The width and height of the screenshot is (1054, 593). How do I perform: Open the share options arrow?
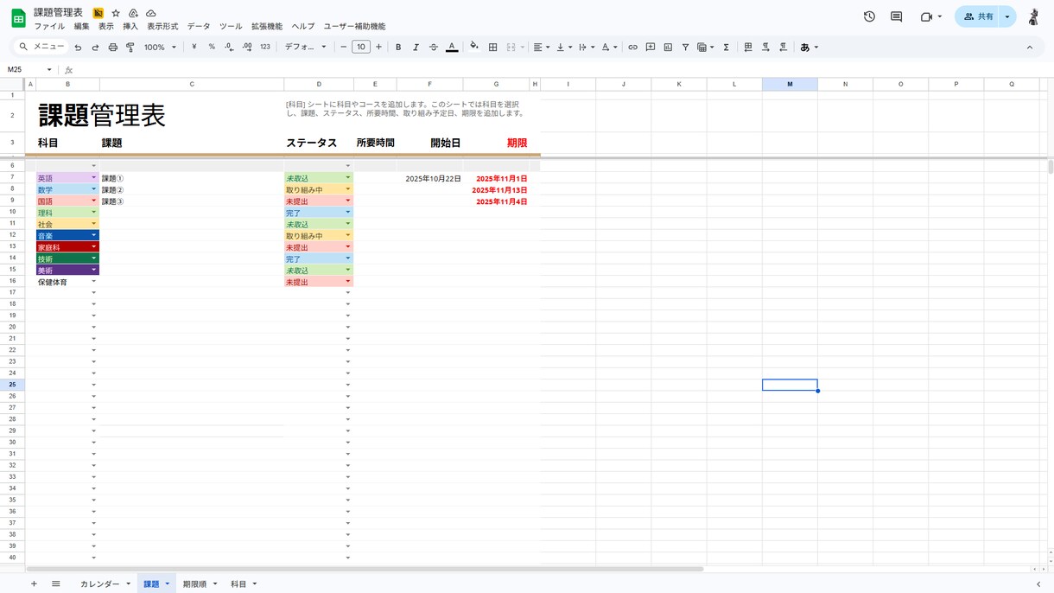tap(1007, 16)
